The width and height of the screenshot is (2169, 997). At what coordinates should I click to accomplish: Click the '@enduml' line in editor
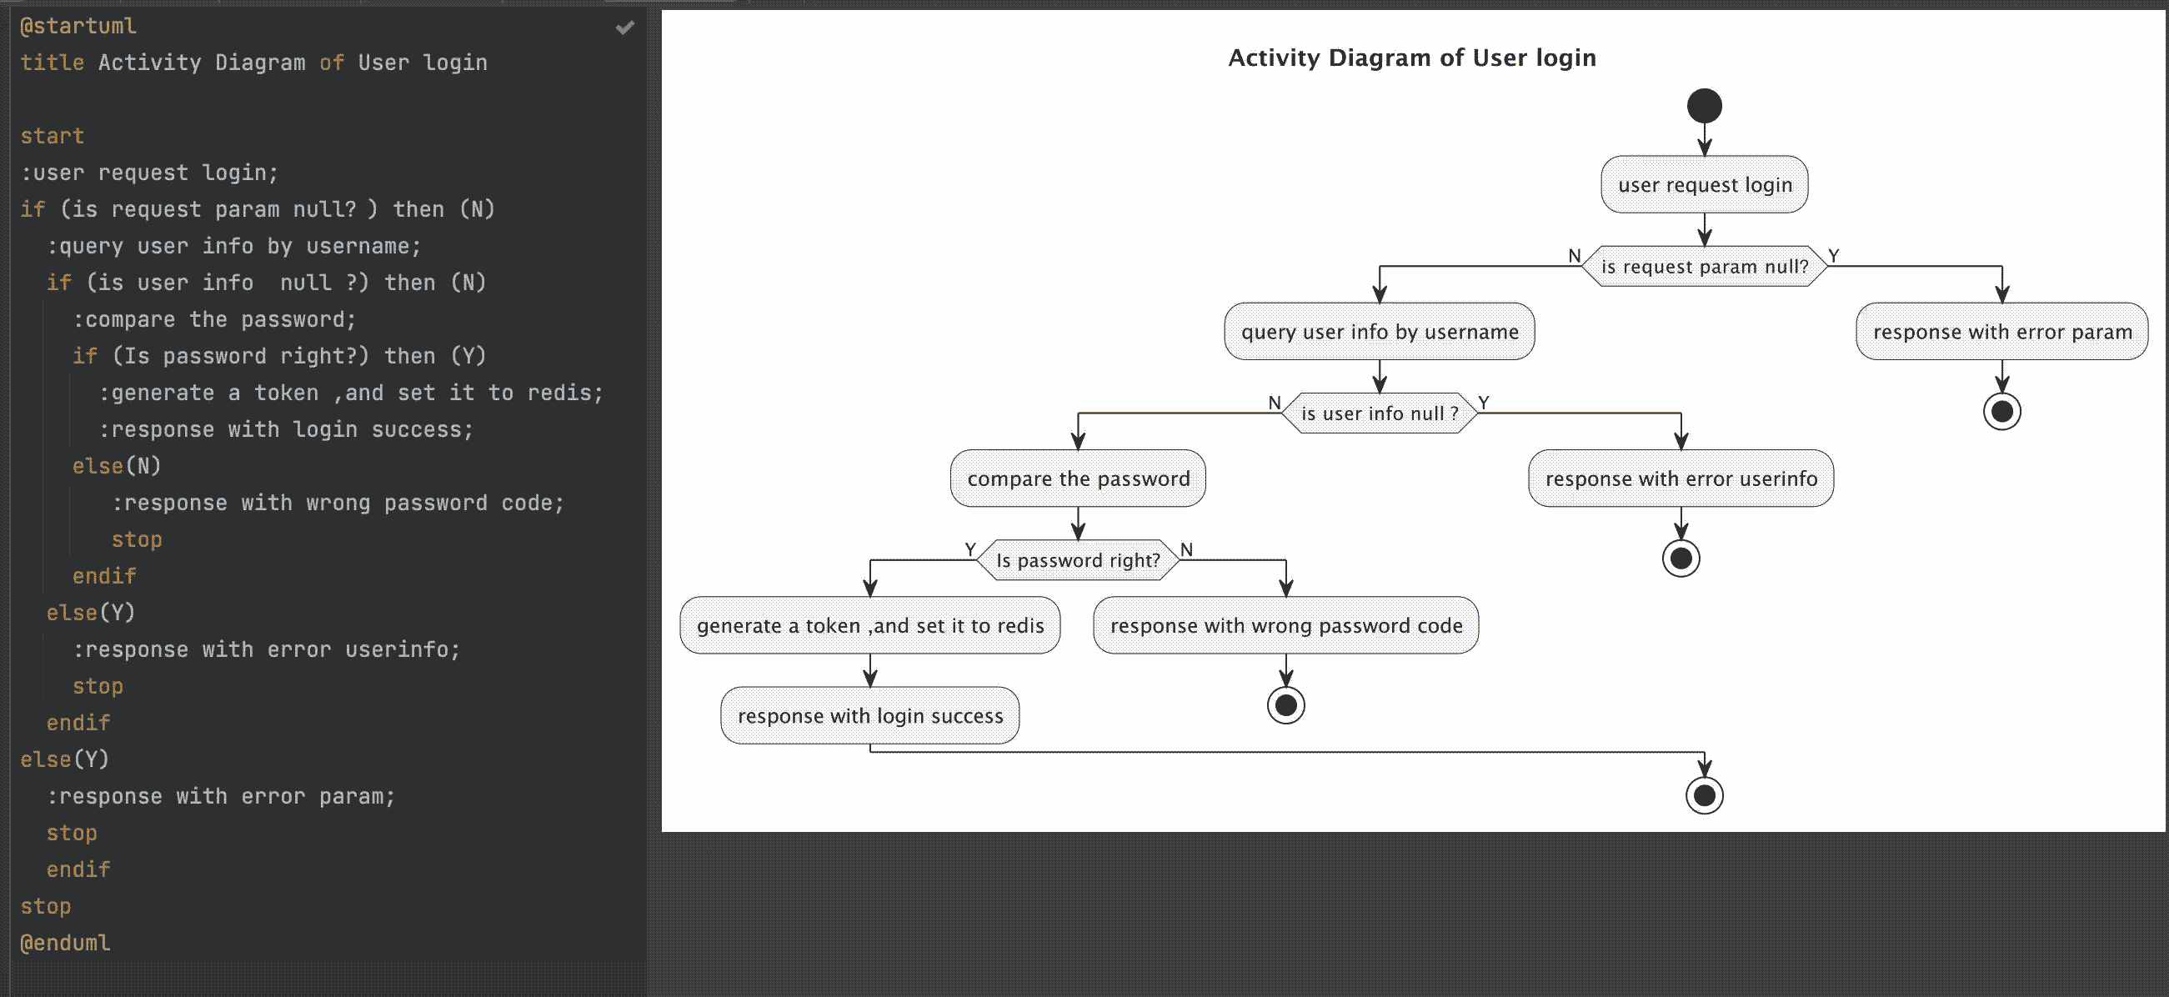66,943
